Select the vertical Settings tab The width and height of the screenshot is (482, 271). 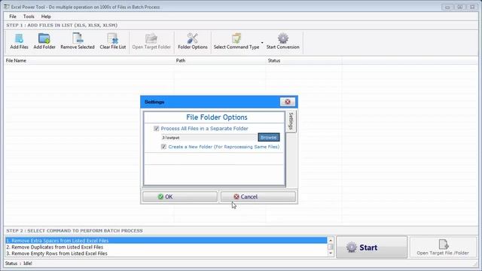click(x=291, y=121)
